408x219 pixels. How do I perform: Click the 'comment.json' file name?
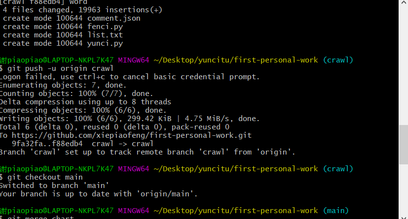point(113,18)
